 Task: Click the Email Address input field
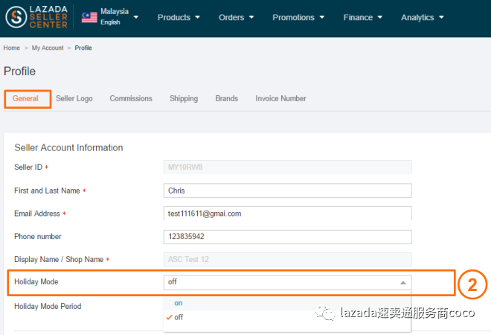[287, 214]
